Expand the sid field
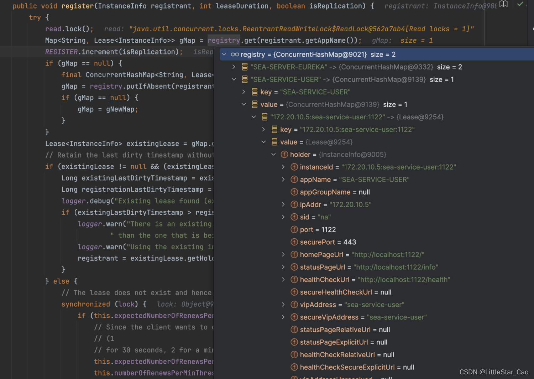Screen dimensions: 534x379 (283, 217)
